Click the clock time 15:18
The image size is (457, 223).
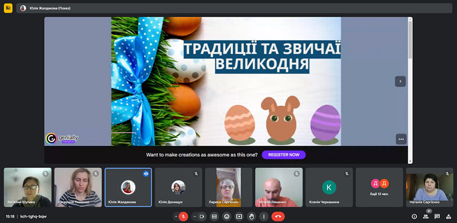coord(10,216)
